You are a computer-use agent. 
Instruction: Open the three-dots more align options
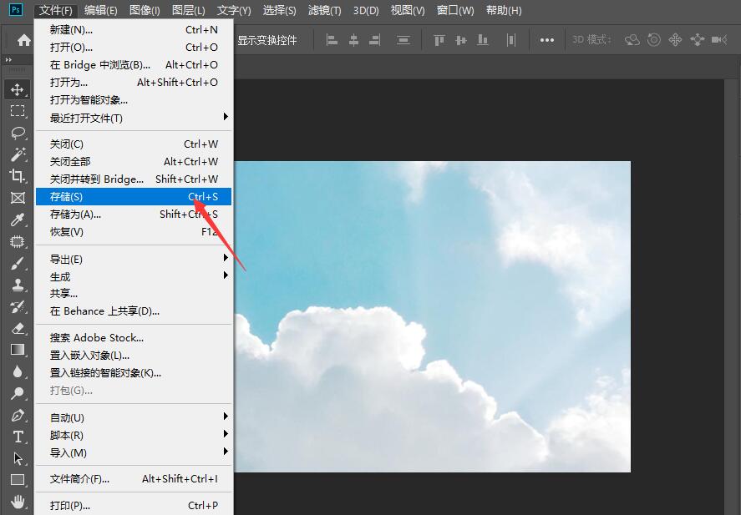click(x=547, y=40)
